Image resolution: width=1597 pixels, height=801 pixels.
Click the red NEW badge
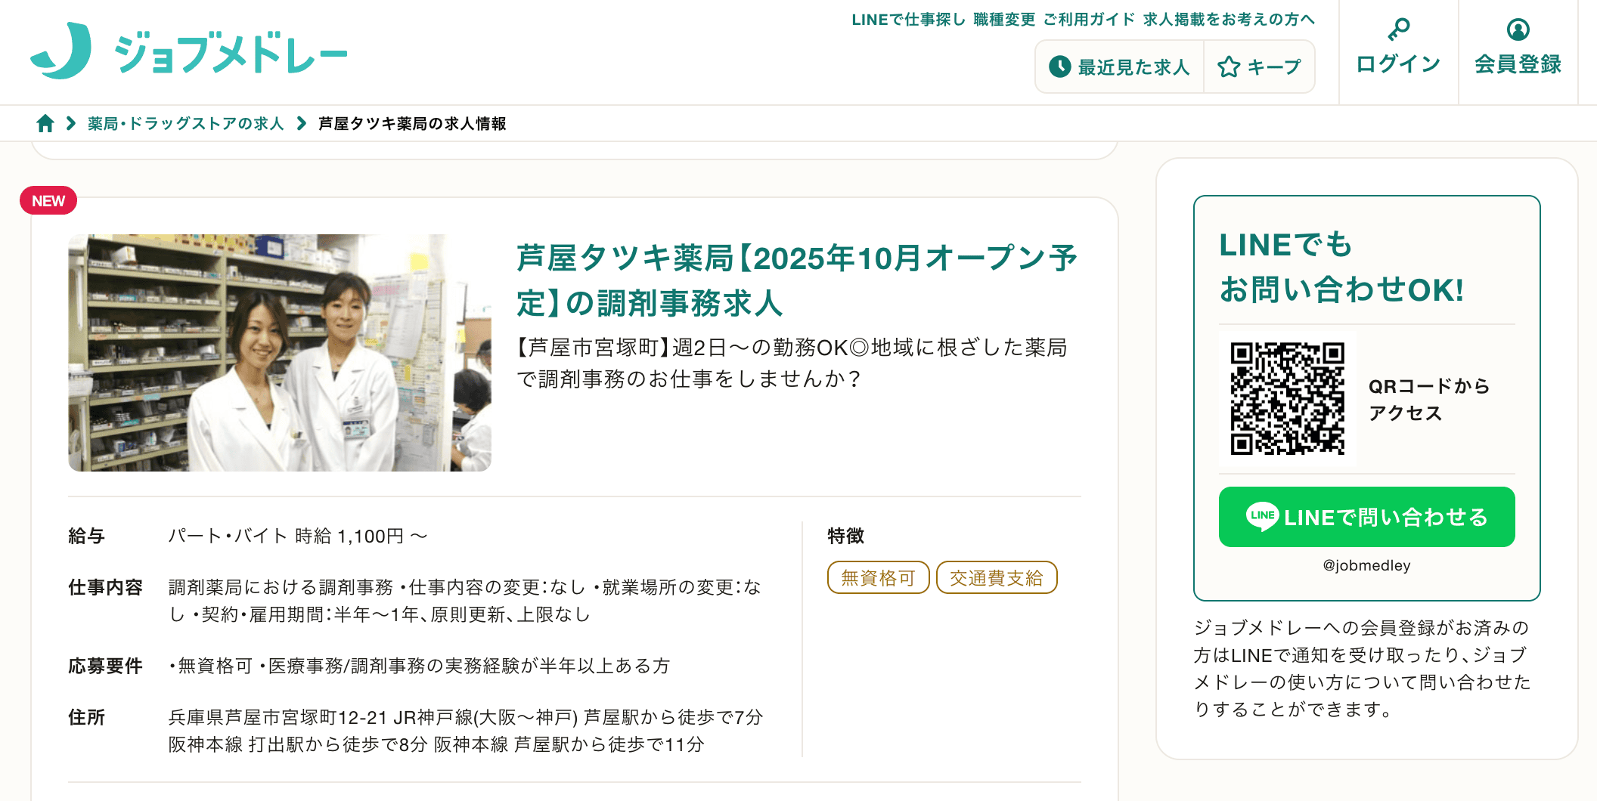point(48,201)
